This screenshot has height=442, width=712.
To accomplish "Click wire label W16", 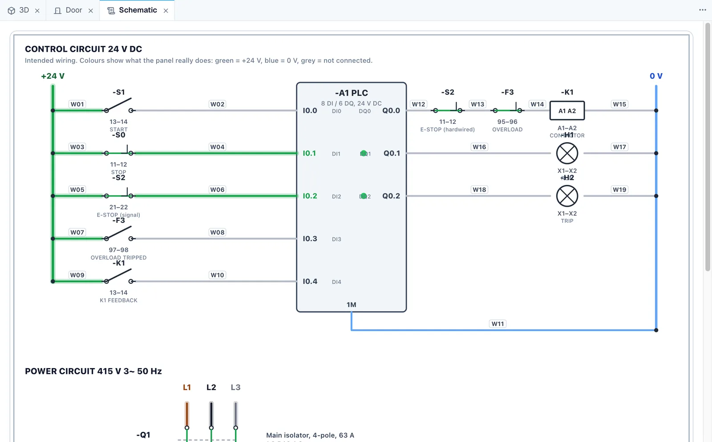I will point(480,147).
